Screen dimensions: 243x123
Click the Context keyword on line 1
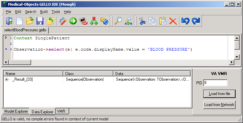coord(23,38)
